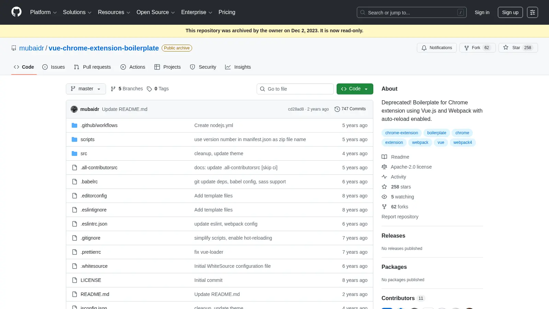The image size is (549, 309).
Task: Click the vue topic tag
Action: click(x=441, y=142)
